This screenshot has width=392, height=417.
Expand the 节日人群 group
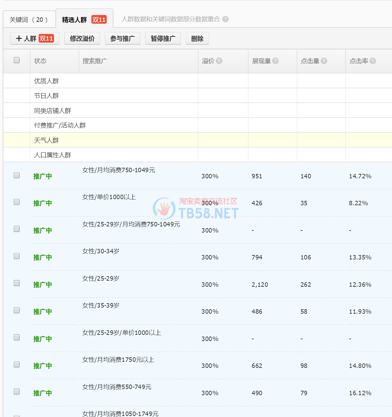pyautogui.click(x=46, y=96)
